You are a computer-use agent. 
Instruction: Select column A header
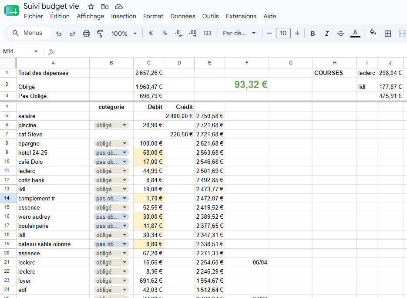coord(53,63)
